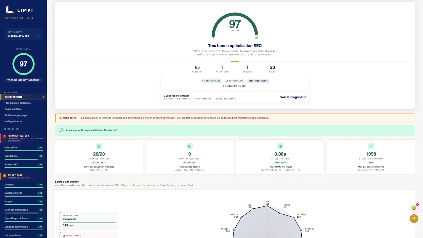Image resolution: width=423 pixels, height=238 pixels.
Task: Click the content richness lines icon
Action: [x=371, y=146]
